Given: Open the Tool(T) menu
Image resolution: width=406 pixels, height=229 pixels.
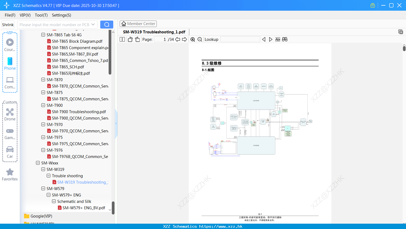Looking at the screenshot, I should click(41, 15).
